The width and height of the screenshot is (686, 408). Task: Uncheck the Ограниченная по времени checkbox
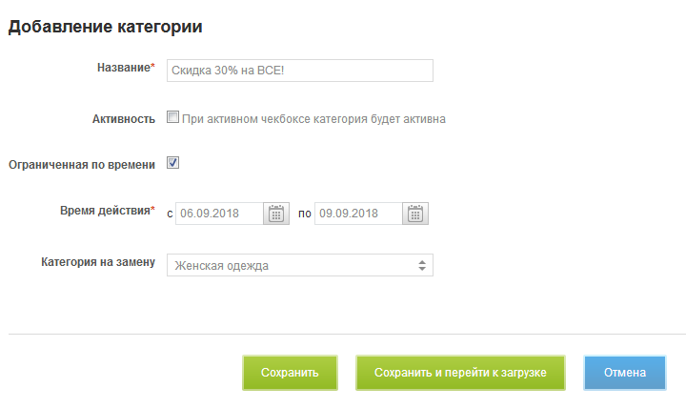click(x=172, y=163)
